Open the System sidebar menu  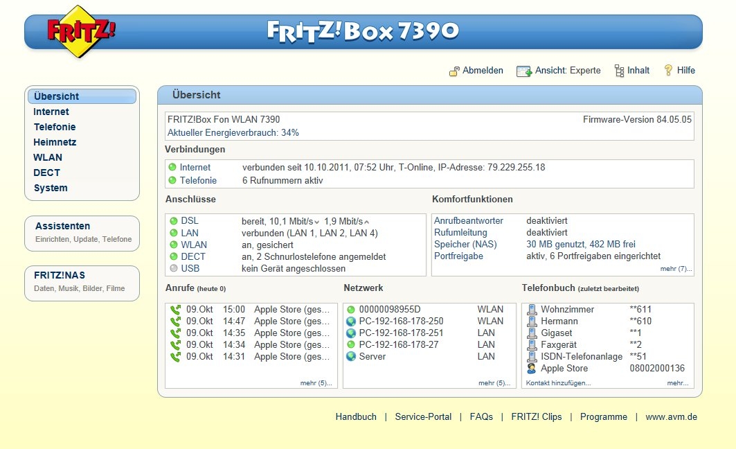tap(51, 188)
